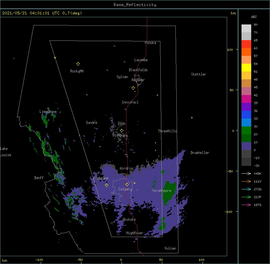The image size is (270, 264).
Task: Click the dBZ legend heading
Action: click(x=254, y=17)
